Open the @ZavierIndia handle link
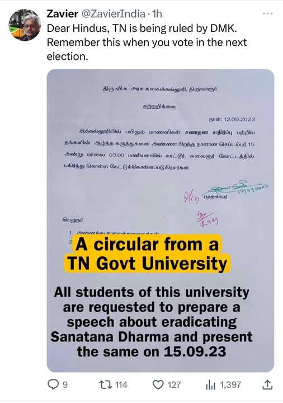 113,13
